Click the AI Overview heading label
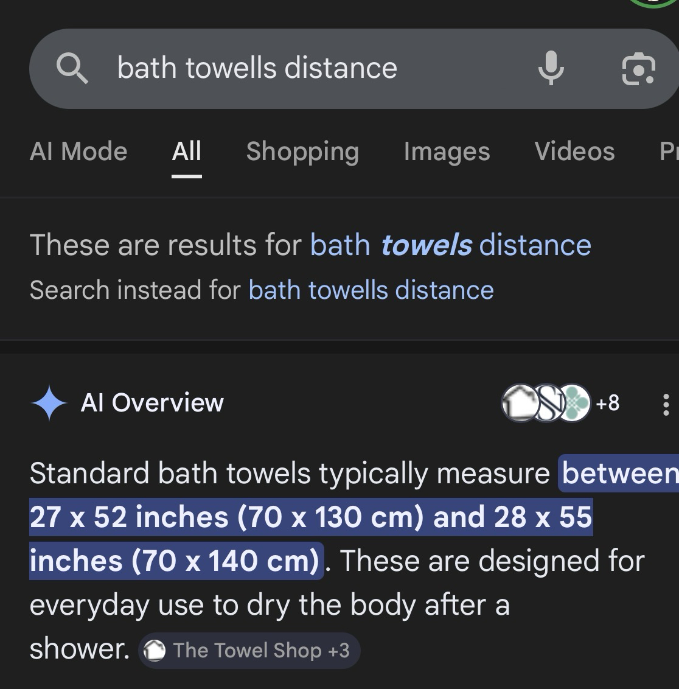Screen dimensions: 679x689 click(x=152, y=403)
